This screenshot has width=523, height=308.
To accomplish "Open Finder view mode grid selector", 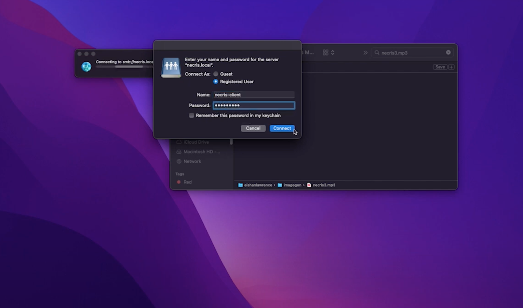I will (328, 53).
